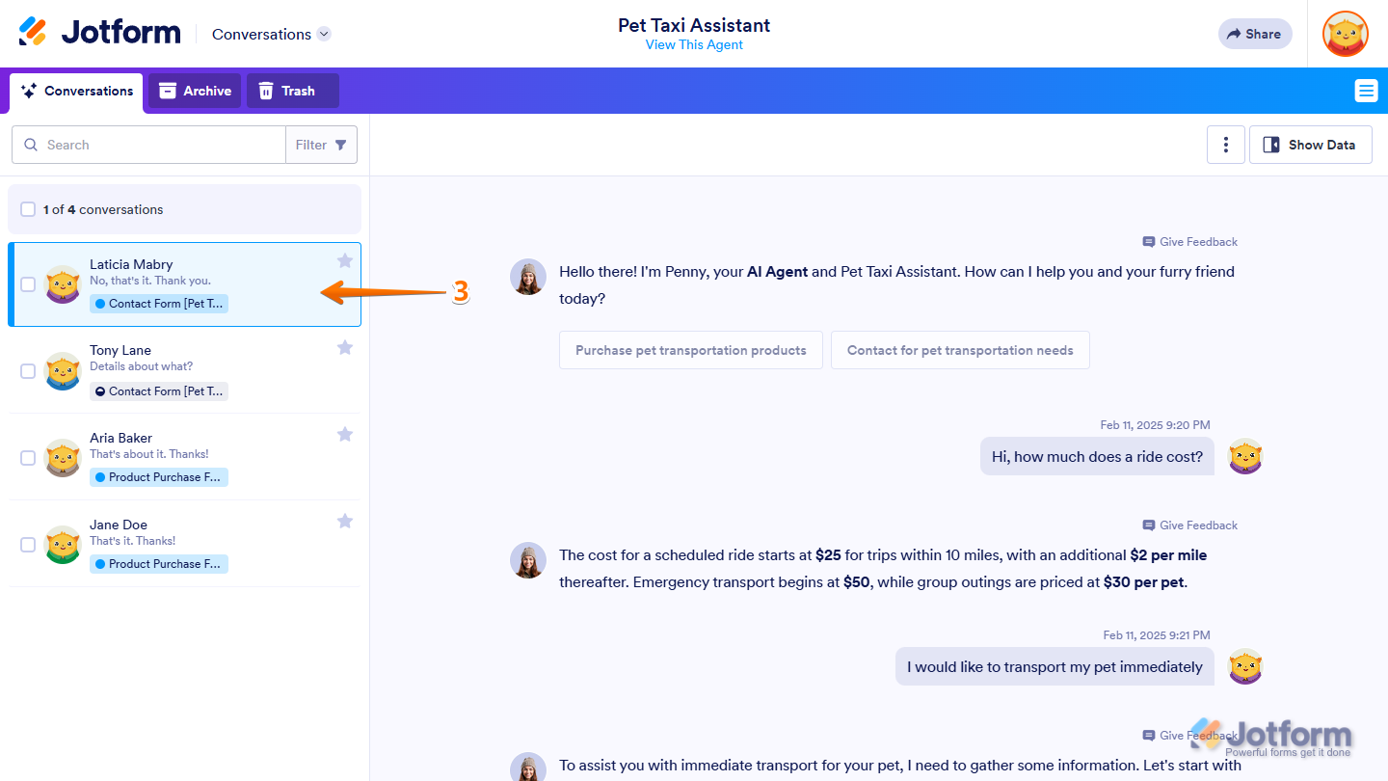Image resolution: width=1388 pixels, height=781 pixels.
Task: Click the star icon for Jane Doe
Action: coord(345,521)
